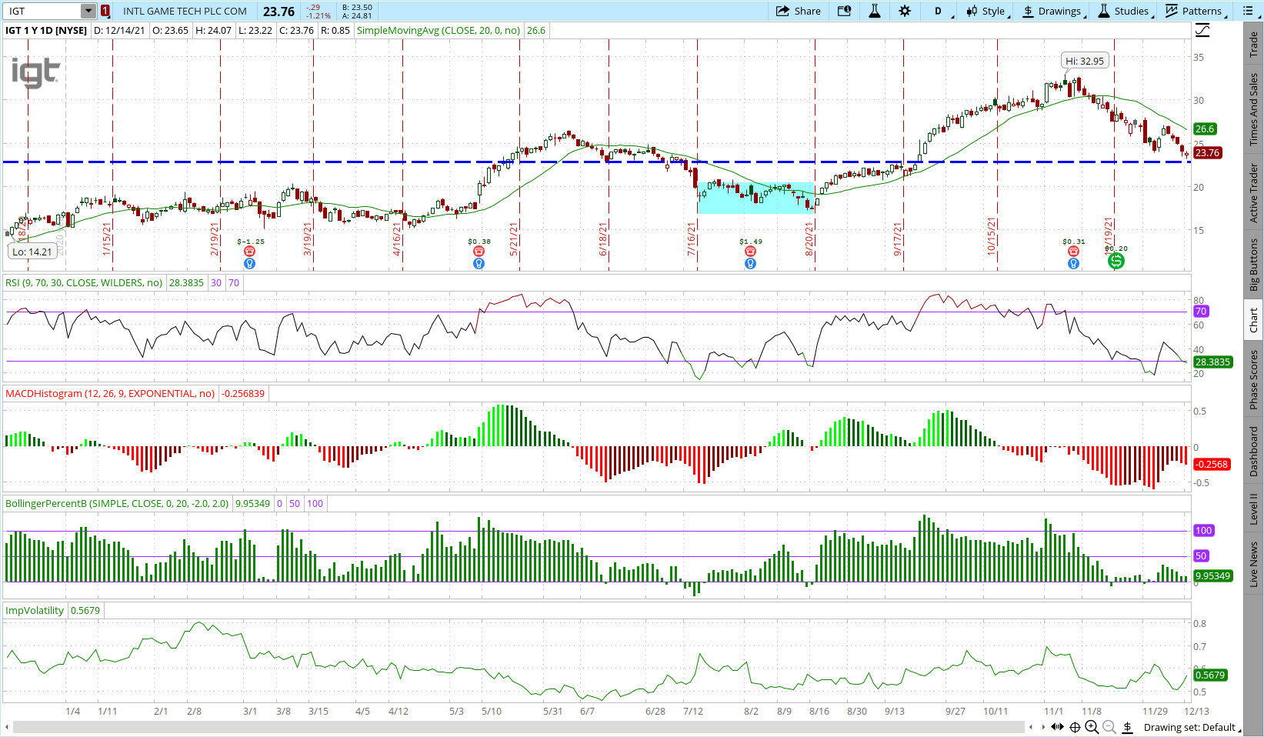Open the list options menu icon
This screenshot has height=737, width=1264.
[x=1247, y=11]
